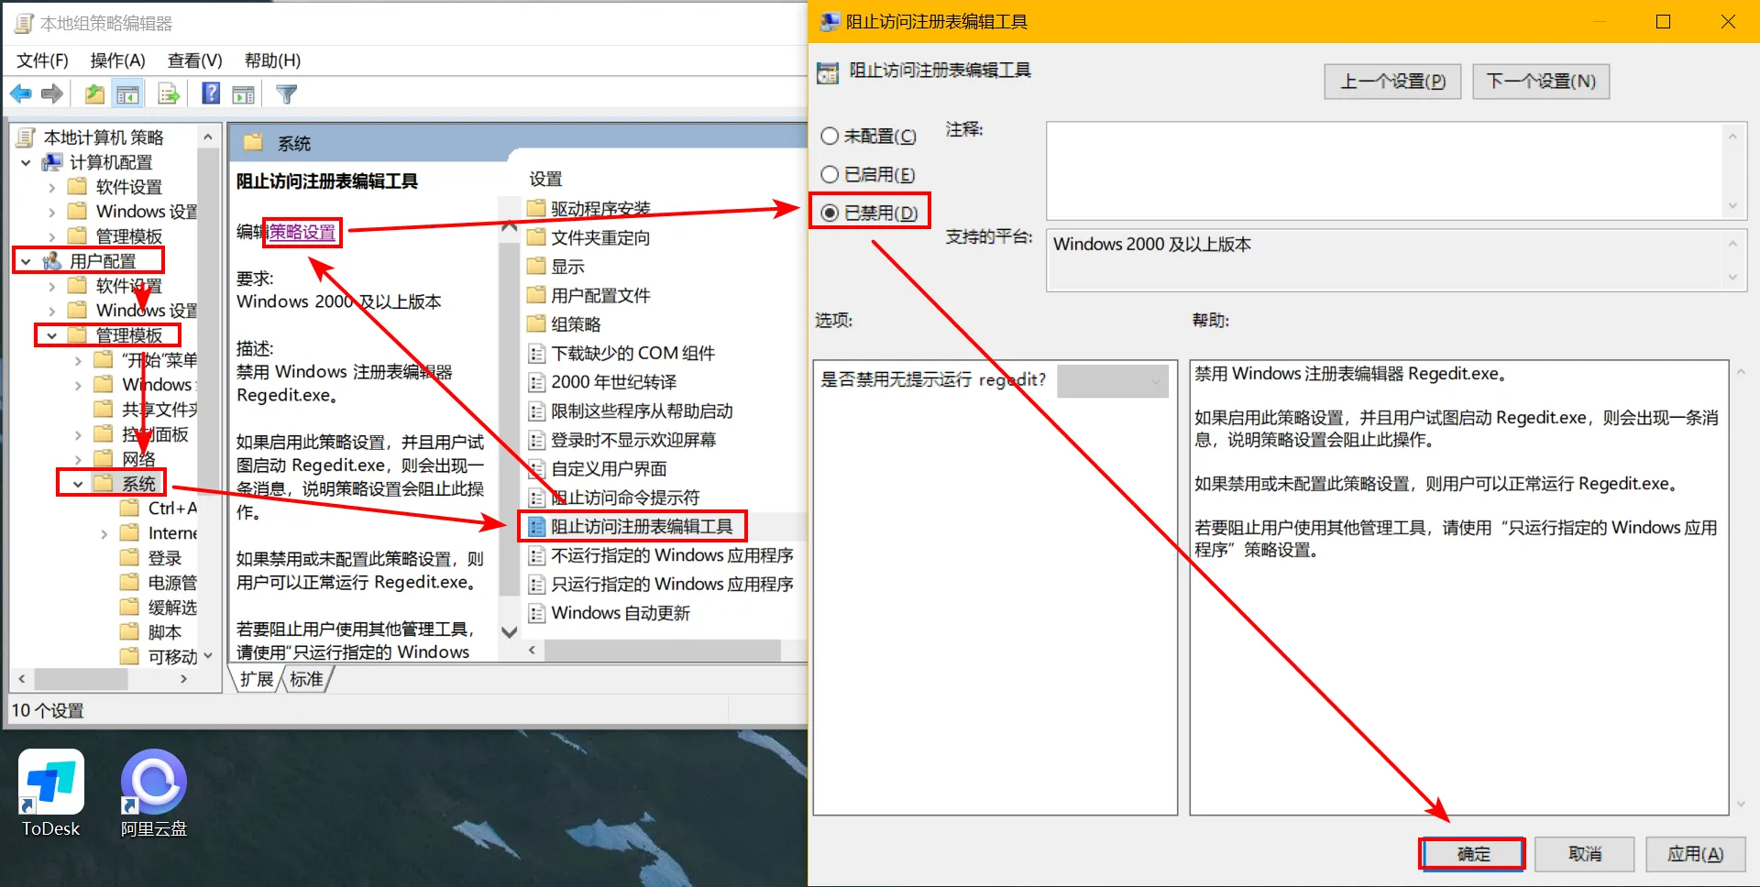Click inside the 注释 comment text box
1760x887 pixels.
tap(1384, 170)
